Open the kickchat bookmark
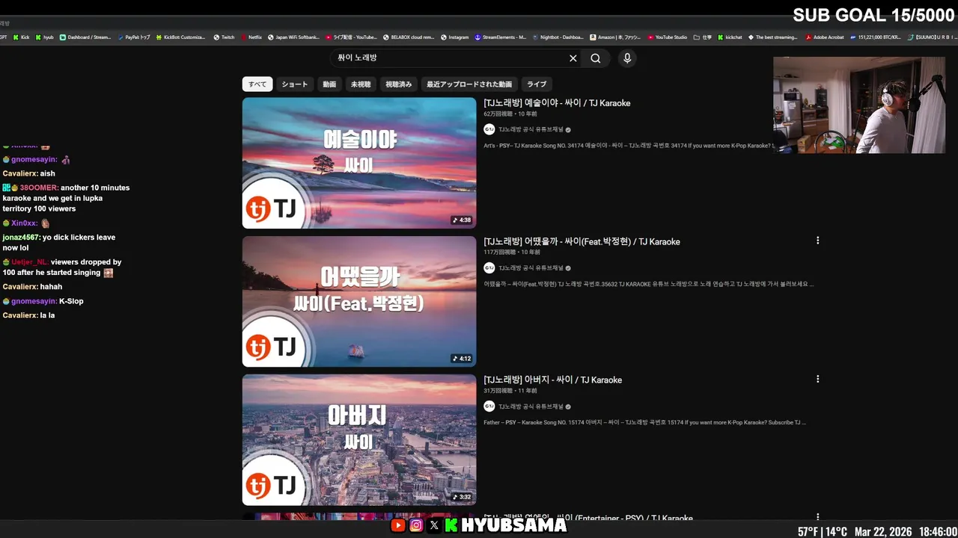The width and height of the screenshot is (958, 538). pyautogui.click(x=730, y=37)
